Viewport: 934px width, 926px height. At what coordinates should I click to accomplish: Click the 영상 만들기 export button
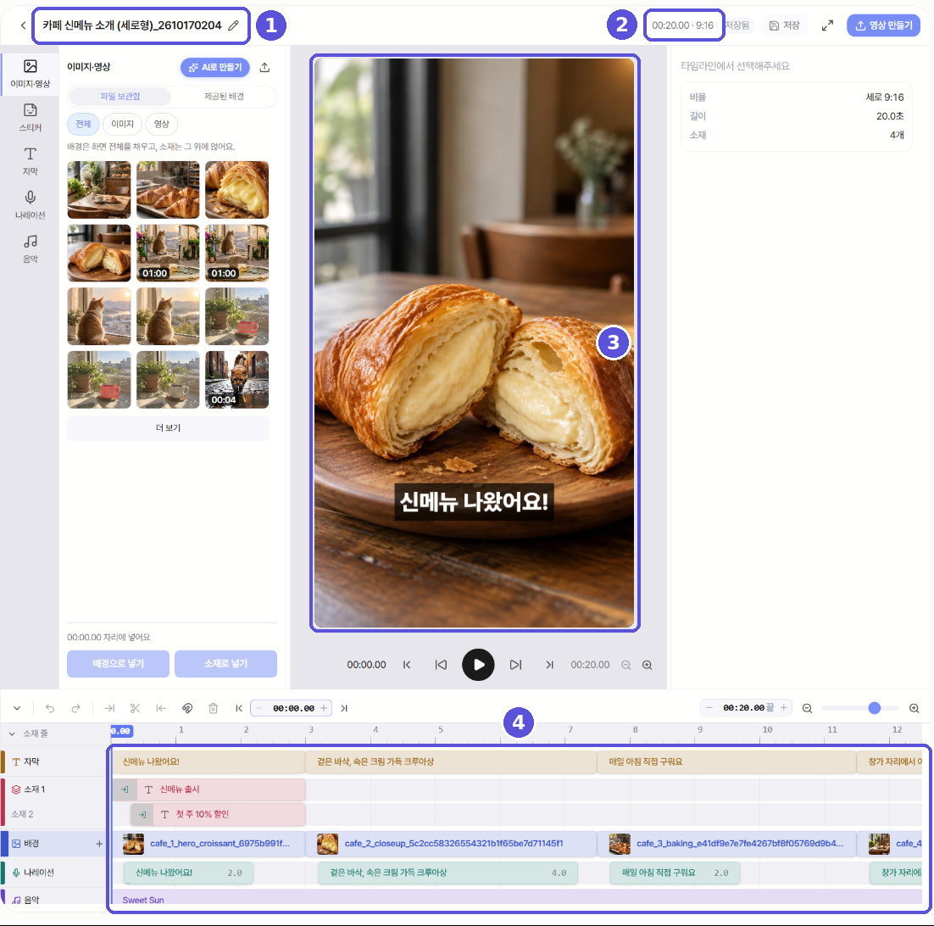point(883,25)
